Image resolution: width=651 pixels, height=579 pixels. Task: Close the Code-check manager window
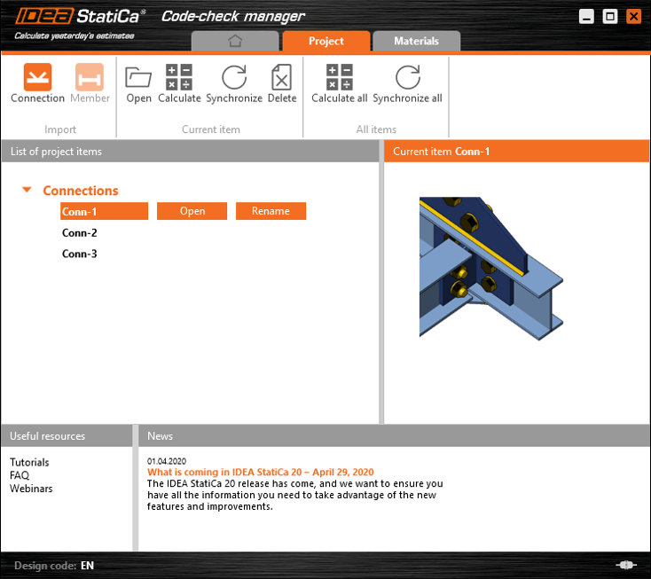pos(633,17)
